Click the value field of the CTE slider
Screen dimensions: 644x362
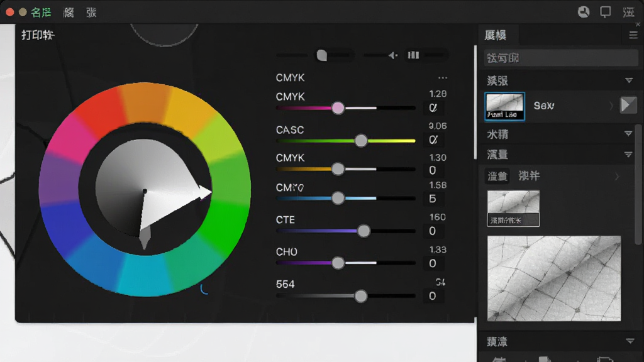pyautogui.click(x=433, y=231)
